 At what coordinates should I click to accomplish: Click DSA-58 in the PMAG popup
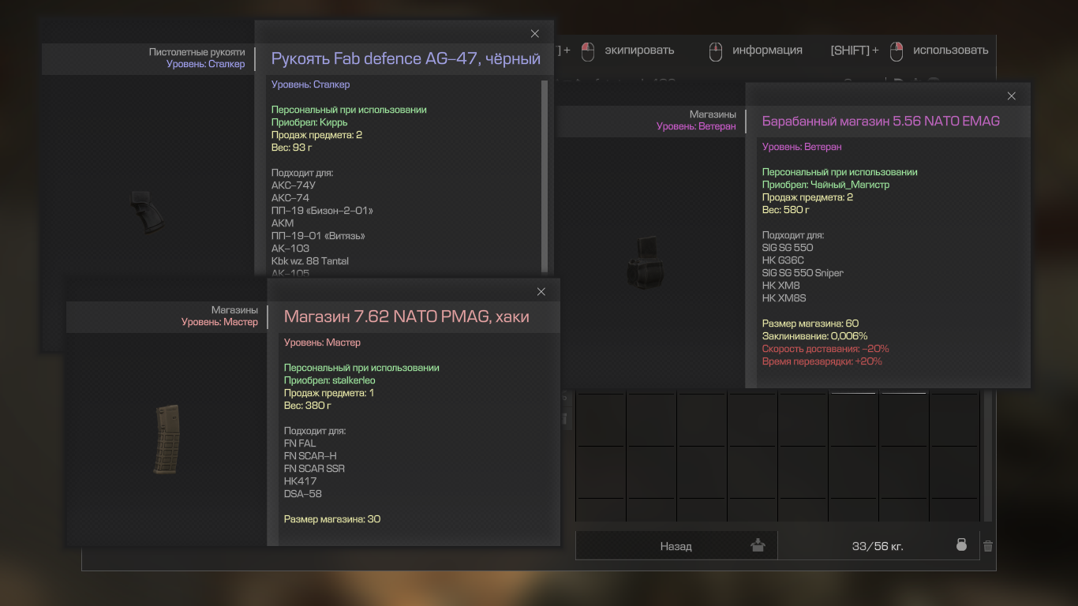303,494
